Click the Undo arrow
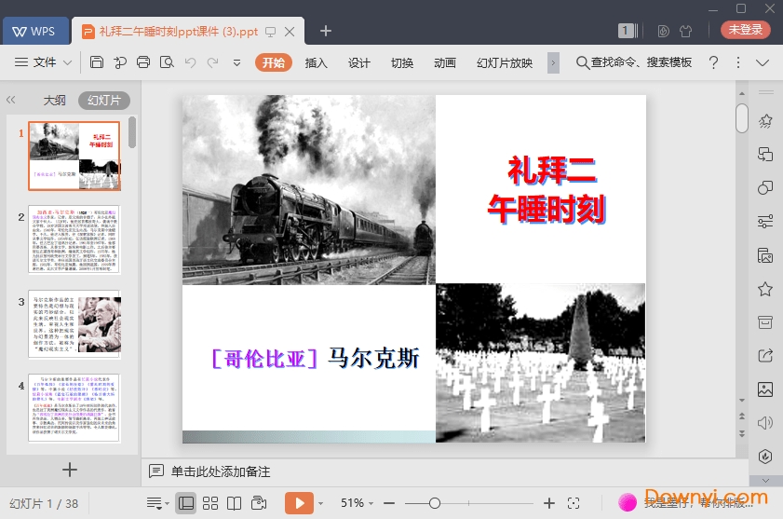Screen dimensions: 783x519 coord(190,62)
